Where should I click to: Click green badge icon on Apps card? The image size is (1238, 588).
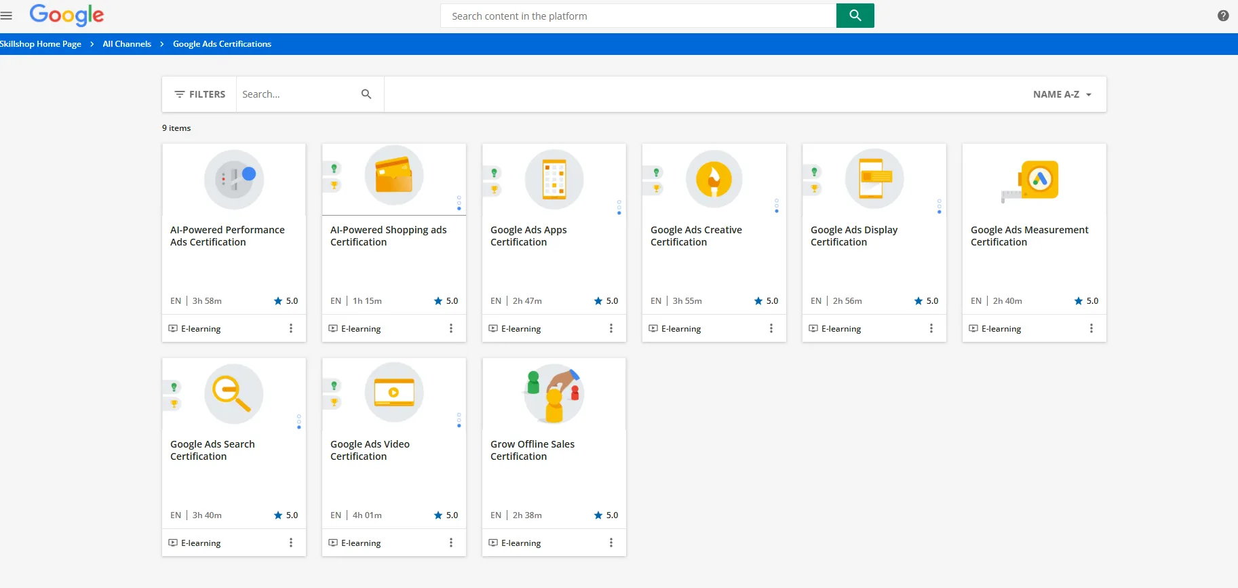tap(494, 173)
